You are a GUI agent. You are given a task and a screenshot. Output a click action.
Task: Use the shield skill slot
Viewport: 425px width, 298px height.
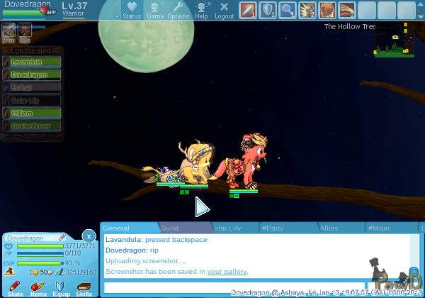[x=267, y=10]
